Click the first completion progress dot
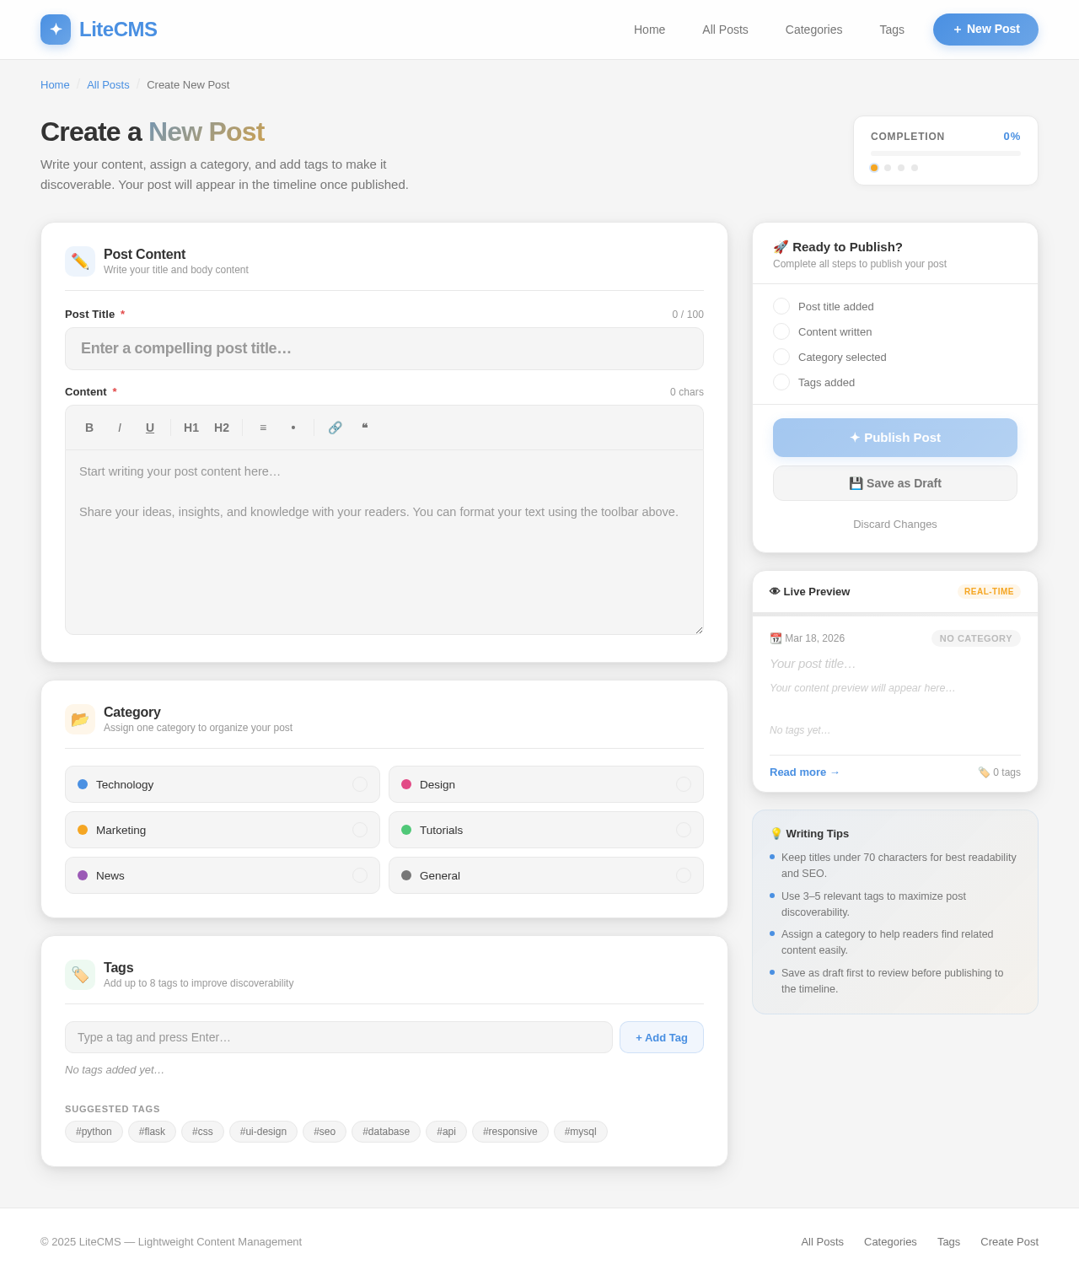This screenshot has width=1079, height=1275. pyautogui.click(x=874, y=167)
